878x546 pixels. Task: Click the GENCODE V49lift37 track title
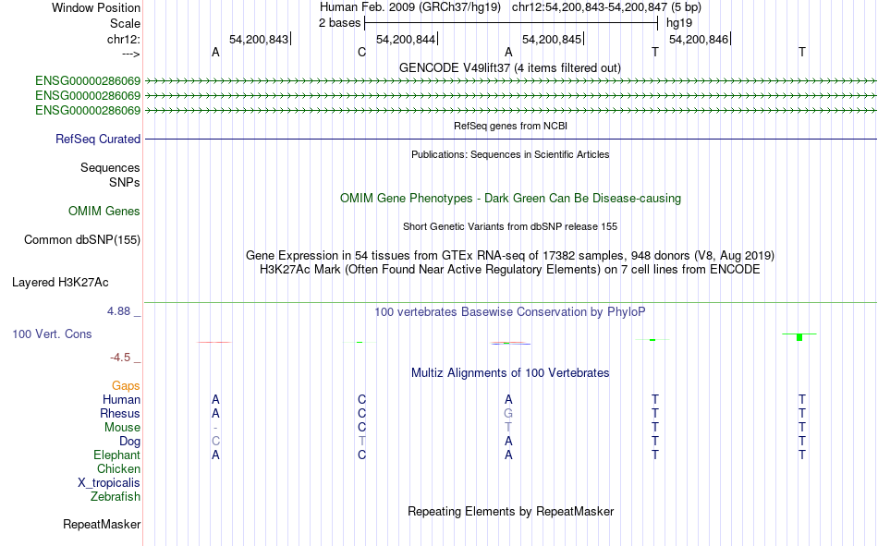point(509,67)
